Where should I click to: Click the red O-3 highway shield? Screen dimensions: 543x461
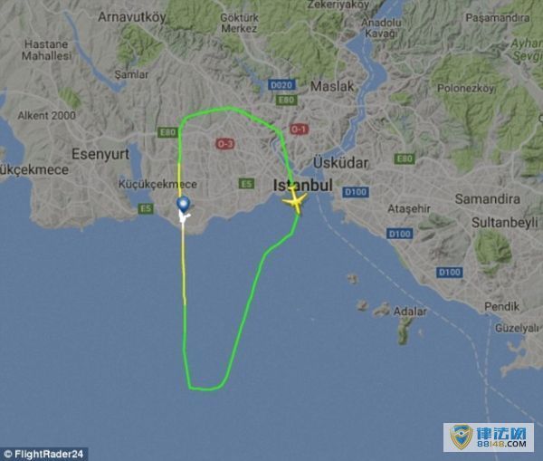point(225,143)
